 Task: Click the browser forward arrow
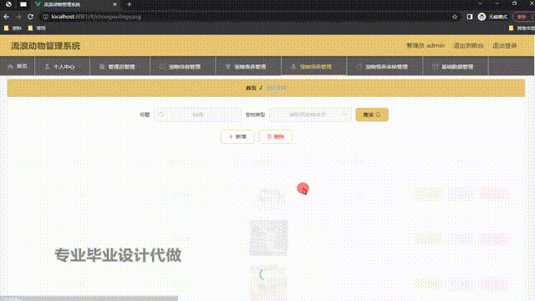coord(18,17)
